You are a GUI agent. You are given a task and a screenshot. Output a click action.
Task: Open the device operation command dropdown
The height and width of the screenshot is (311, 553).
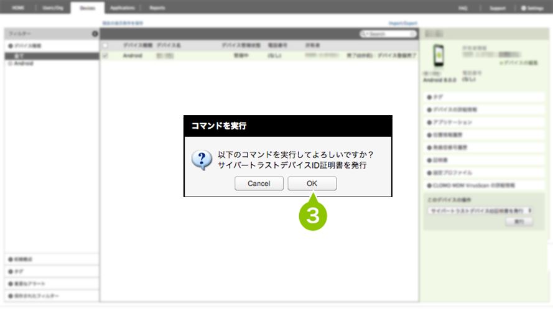pyautogui.click(x=480, y=211)
